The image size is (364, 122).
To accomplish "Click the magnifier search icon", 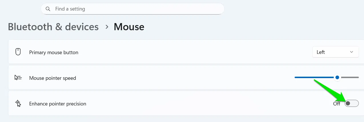I will point(48,9).
